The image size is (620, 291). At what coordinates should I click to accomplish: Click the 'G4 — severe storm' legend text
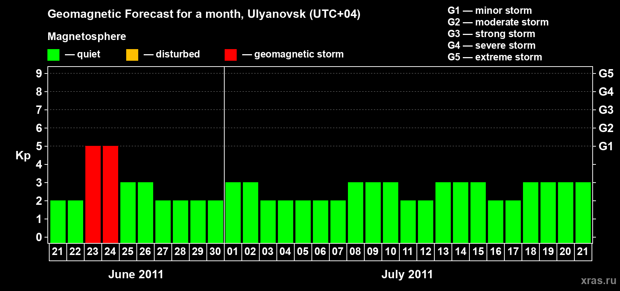(492, 45)
